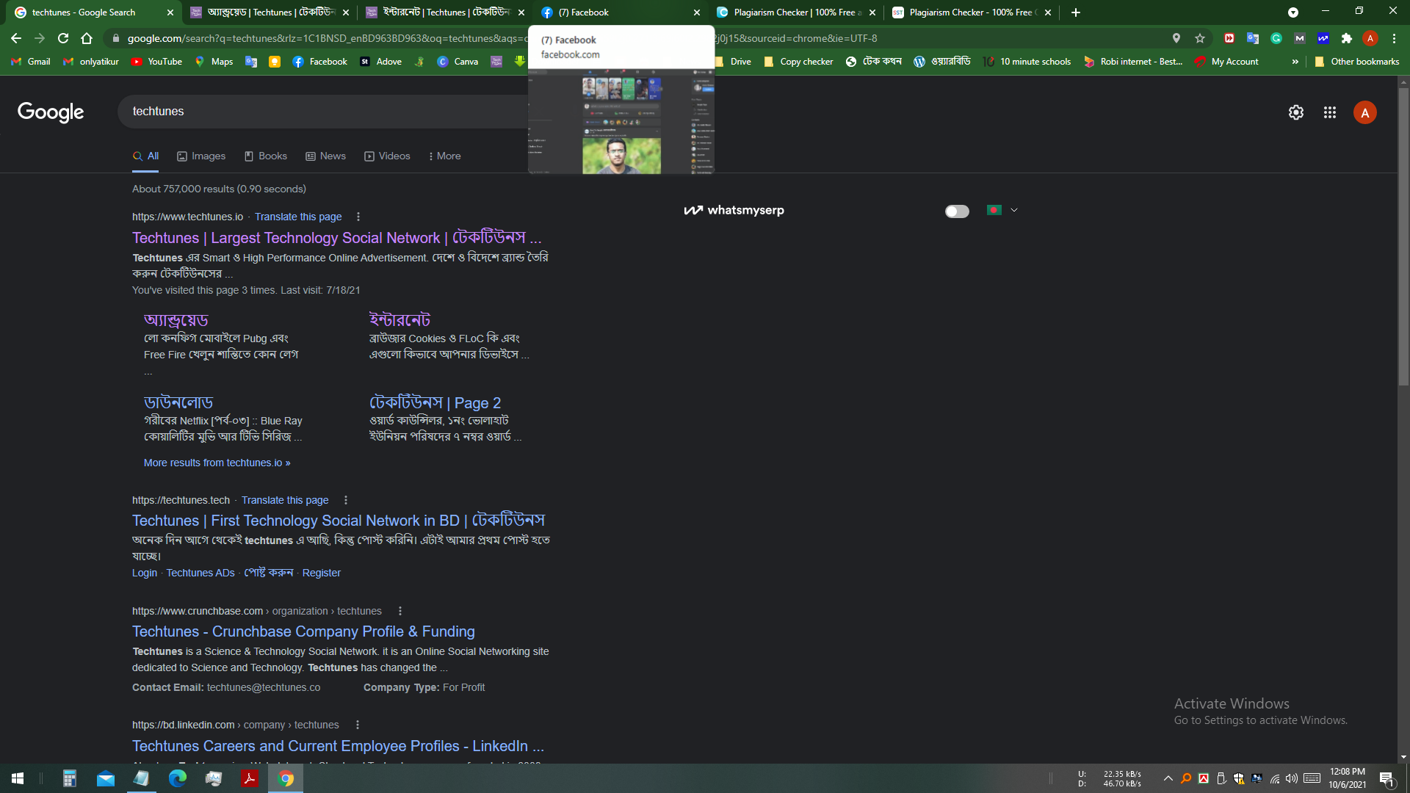Click the Facebook tab preview thumbnail
Viewport: 1410px width, 793px height.
point(621,121)
